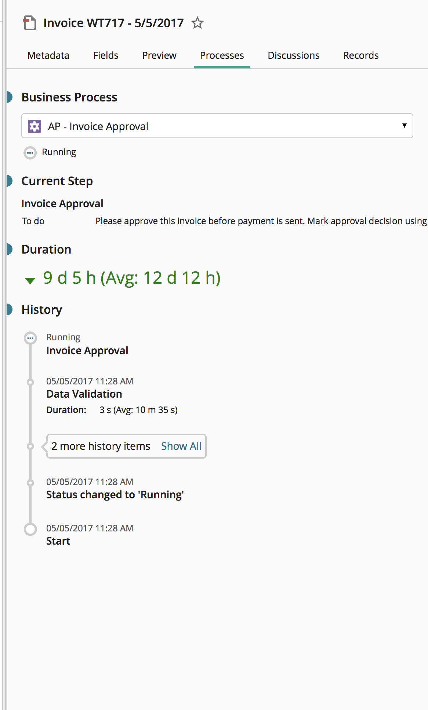Open the Records tab
428x710 pixels.
pos(361,55)
